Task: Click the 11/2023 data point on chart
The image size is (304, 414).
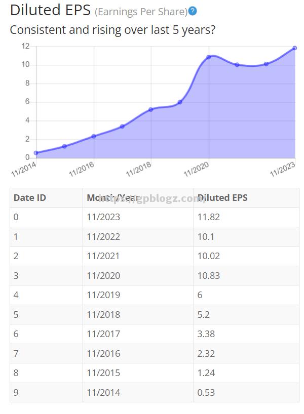Action: coord(295,48)
